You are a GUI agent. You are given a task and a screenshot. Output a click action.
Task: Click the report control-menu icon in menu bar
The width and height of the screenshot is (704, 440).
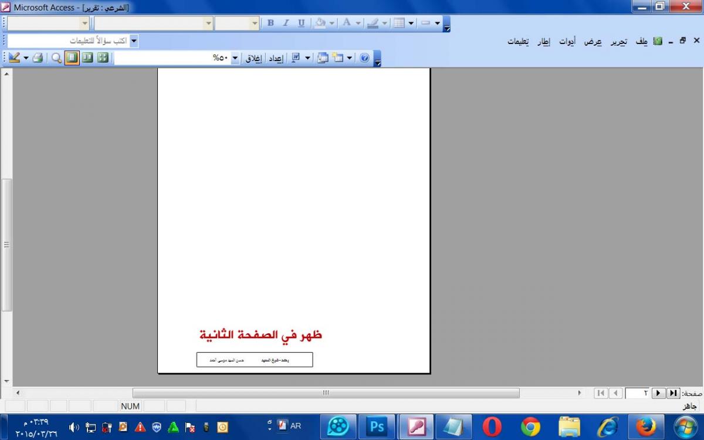[658, 41]
